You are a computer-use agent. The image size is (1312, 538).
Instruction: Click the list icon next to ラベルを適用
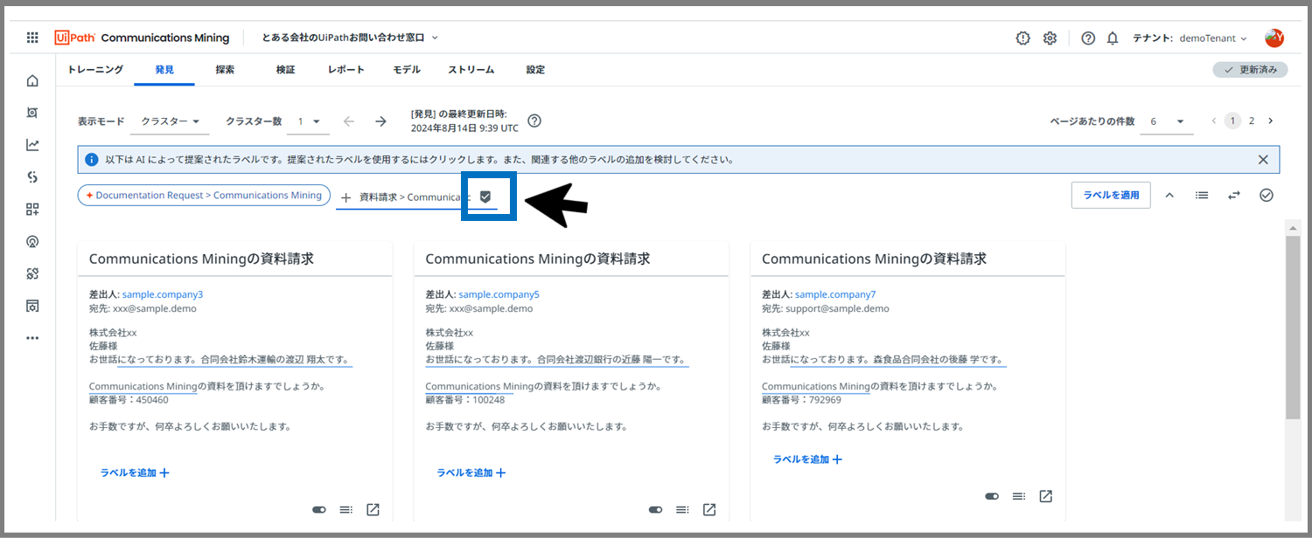coord(1203,195)
